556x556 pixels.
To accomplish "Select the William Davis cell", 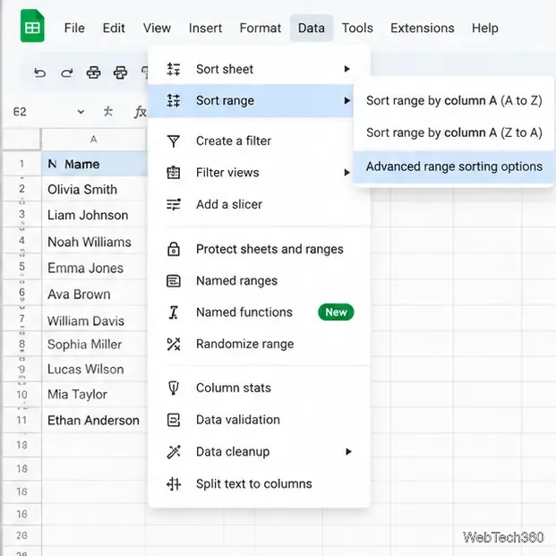I will pyautogui.click(x=94, y=321).
